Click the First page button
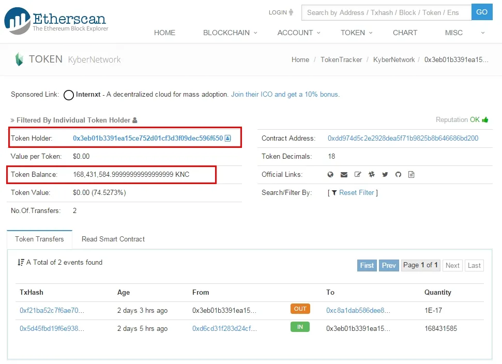Screen dimensions: 502x364 point(367,265)
